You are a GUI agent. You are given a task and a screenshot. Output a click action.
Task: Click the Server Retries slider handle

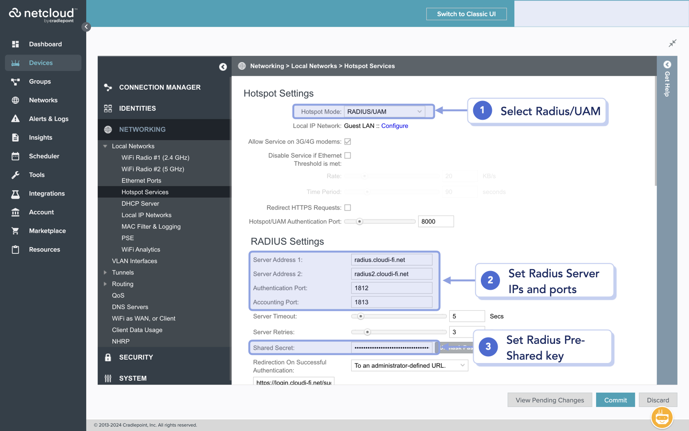click(367, 332)
